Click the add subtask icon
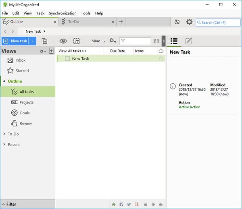The height and width of the screenshot is (209, 242). 44,41
